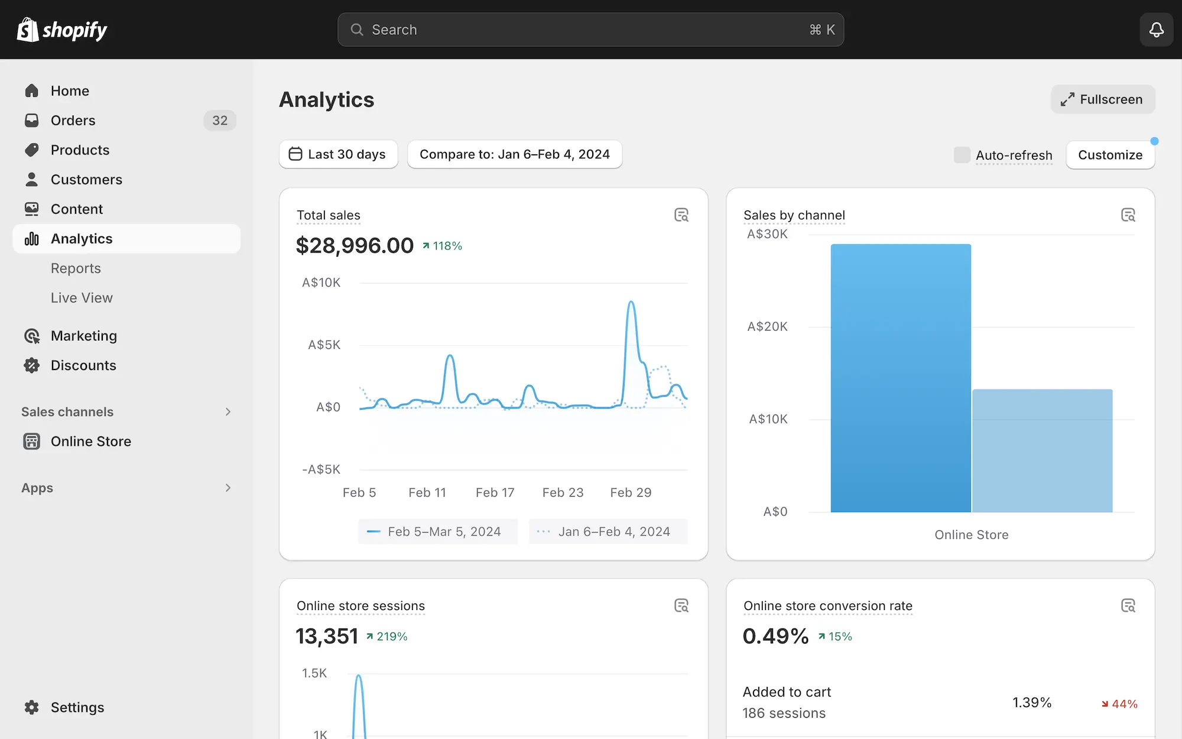Image resolution: width=1182 pixels, height=739 pixels.
Task: Click the Marketing icon in sidebar
Action: pyautogui.click(x=31, y=335)
